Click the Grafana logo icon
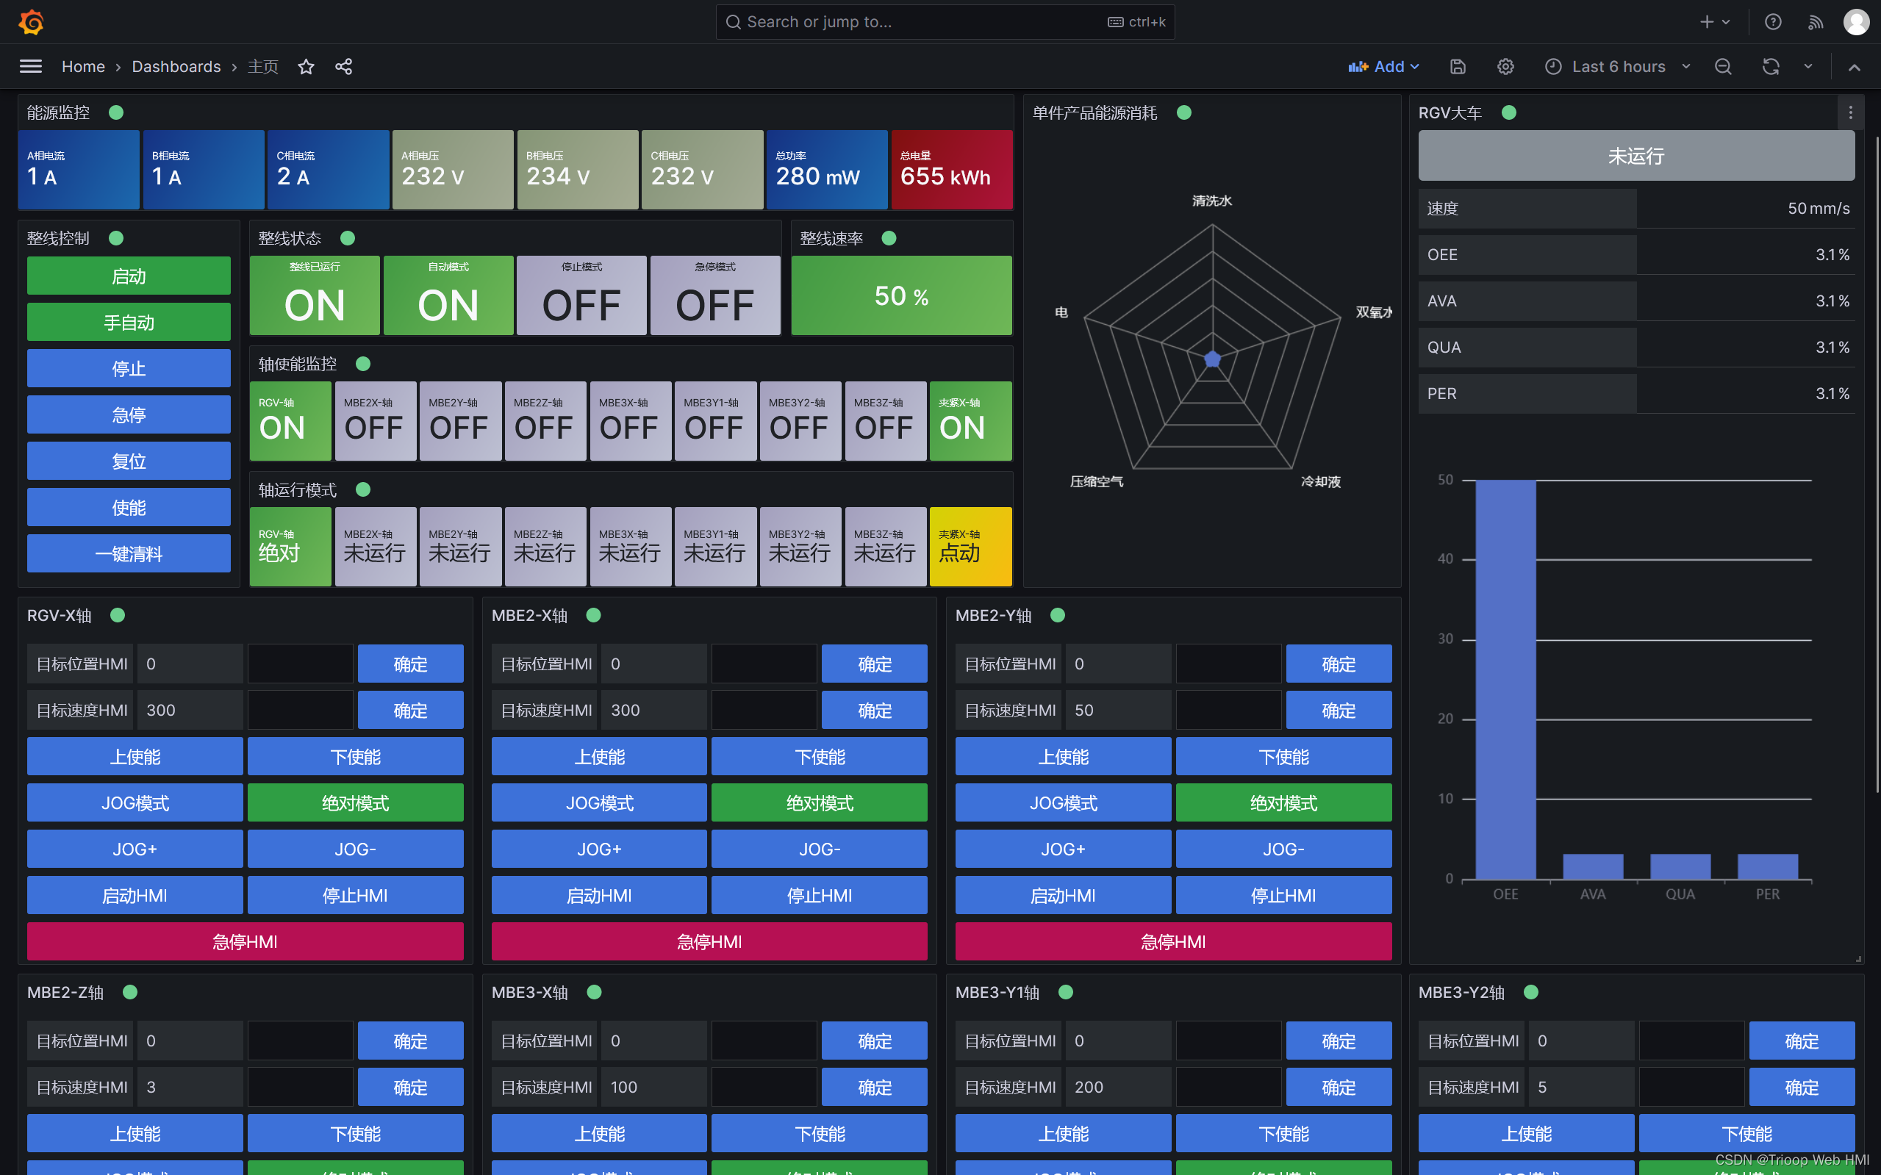Image resolution: width=1881 pixels, height=1175 pixels. [x=31, y=22]
